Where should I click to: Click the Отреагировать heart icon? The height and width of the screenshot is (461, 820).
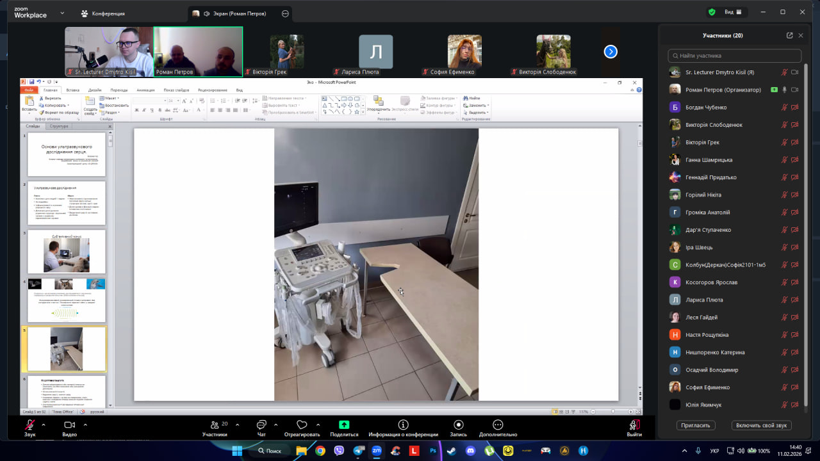pos(302,425)
